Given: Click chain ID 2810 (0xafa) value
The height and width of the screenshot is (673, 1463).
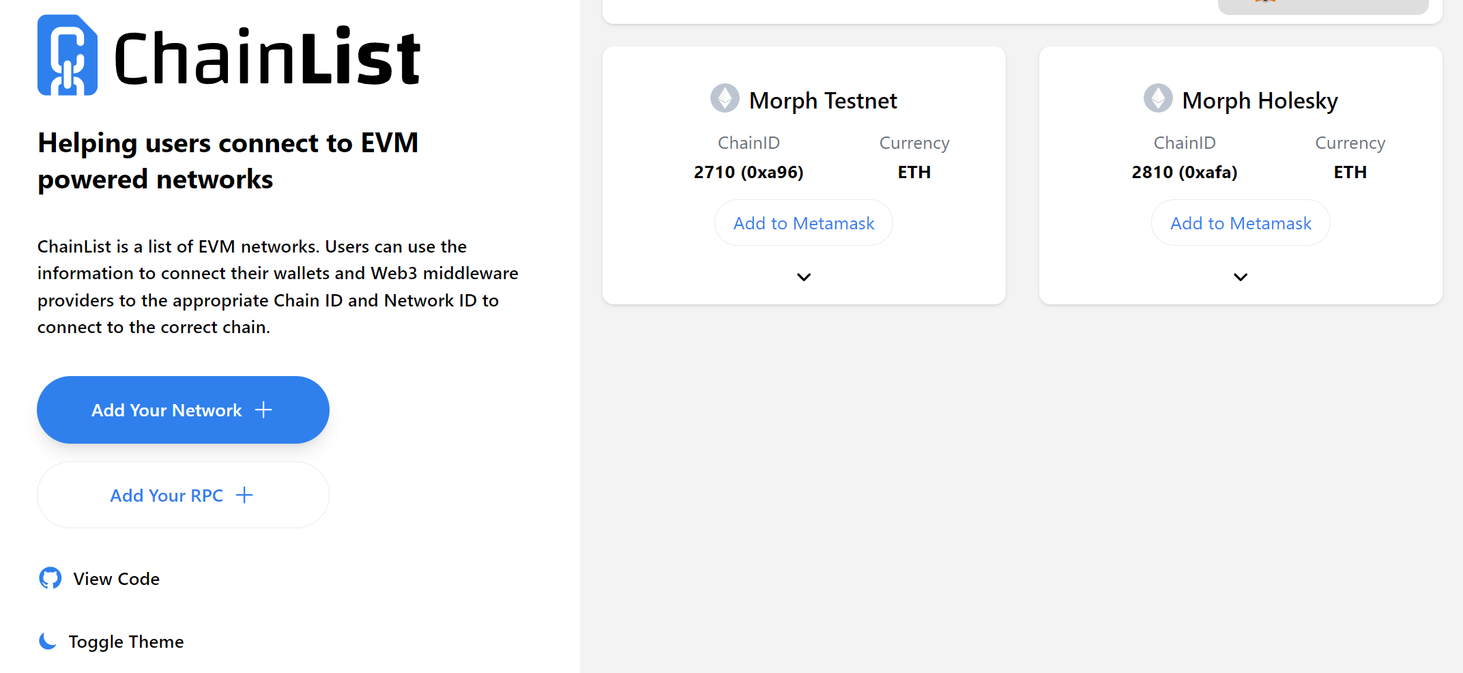Looking at the screenshot, I should point(1185,172).
